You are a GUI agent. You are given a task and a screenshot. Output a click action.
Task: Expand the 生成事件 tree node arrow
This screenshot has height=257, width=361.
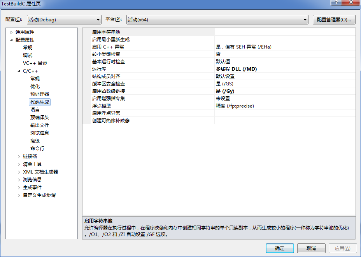[x=19, y=188]
